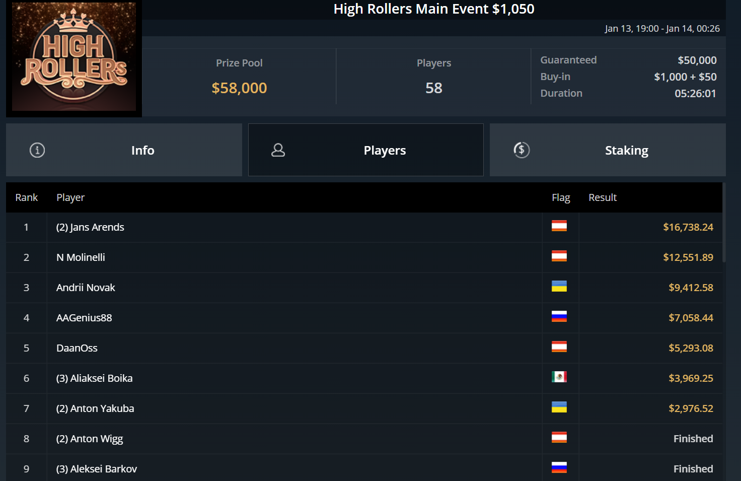741x481 pixels.
Task: Click the flag beside N Molinelli
Action: (559, 256)
